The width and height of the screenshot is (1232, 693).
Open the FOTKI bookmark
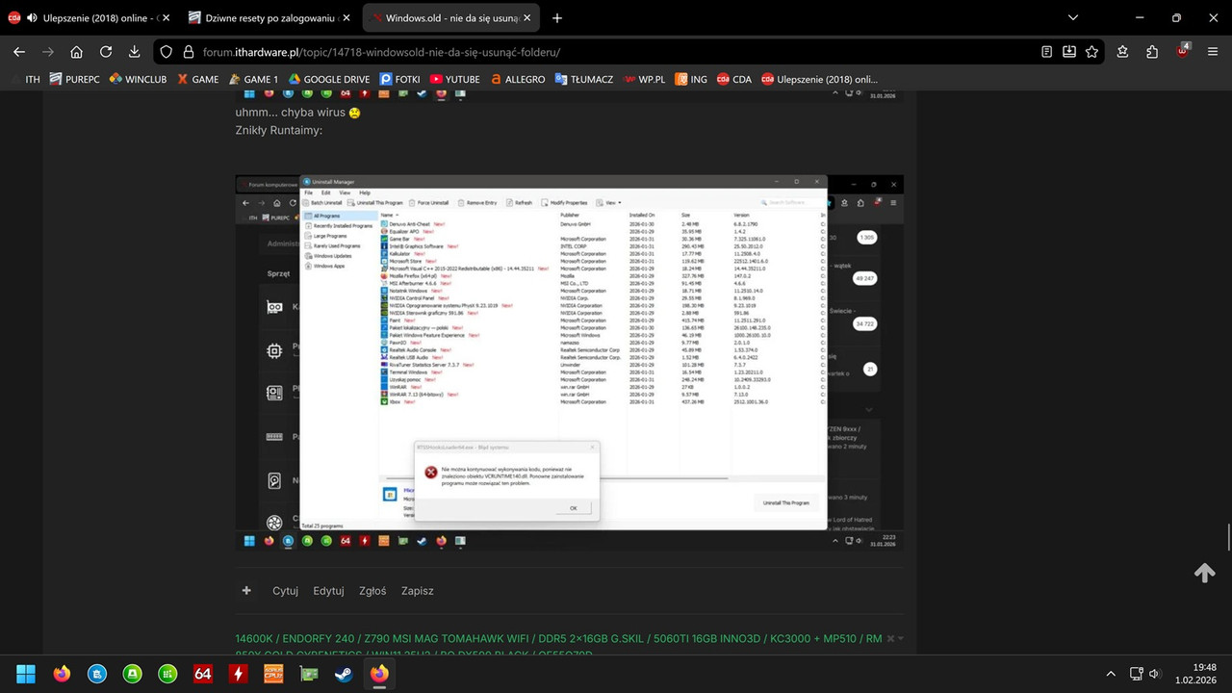coord(400,79)
